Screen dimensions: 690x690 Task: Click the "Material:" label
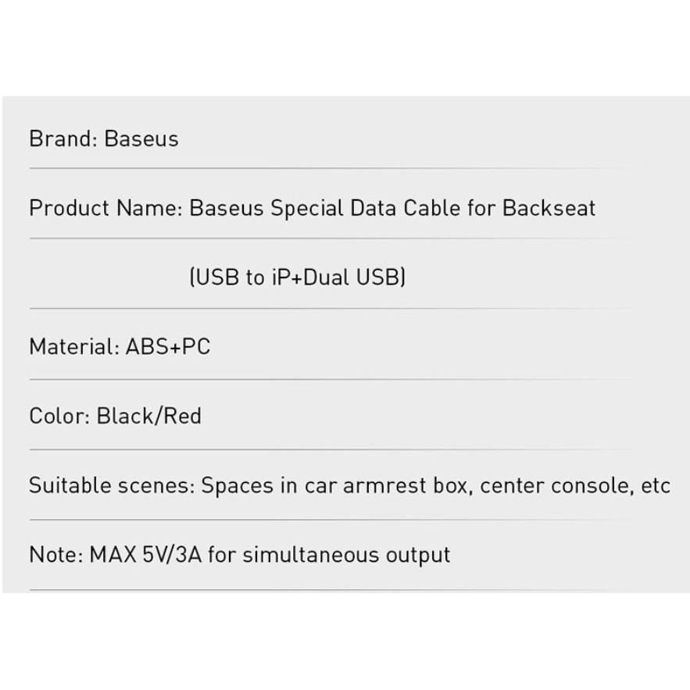point(74,347)
